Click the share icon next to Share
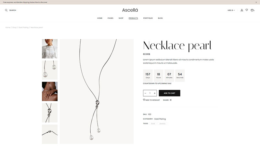This screenshot has width=260, height=156. pyautogui.click(x=171, y=100)
